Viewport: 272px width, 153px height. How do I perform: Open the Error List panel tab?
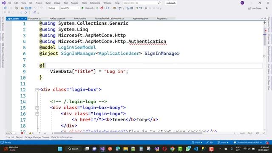(10, 137)
